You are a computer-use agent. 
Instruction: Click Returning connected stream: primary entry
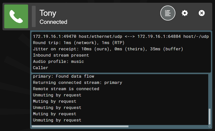coord(78,83)
